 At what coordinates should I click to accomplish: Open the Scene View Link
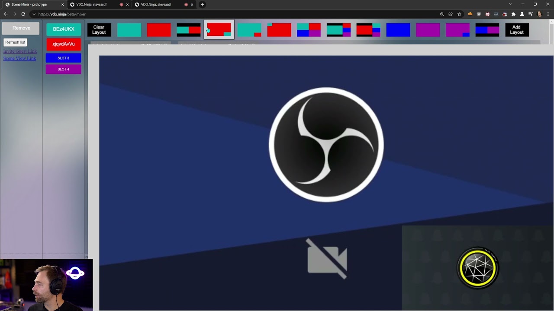(x=19, y=58)
